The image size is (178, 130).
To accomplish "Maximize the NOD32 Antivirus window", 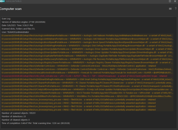I will point(170,1).
